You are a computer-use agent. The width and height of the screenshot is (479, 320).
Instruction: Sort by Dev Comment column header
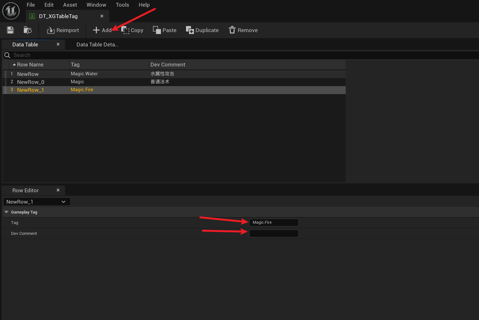(247, 65)
